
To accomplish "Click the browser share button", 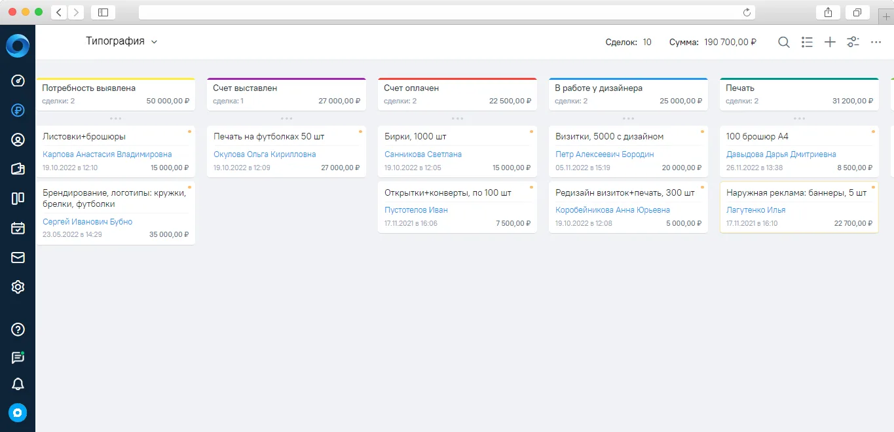I will point(829,12).
